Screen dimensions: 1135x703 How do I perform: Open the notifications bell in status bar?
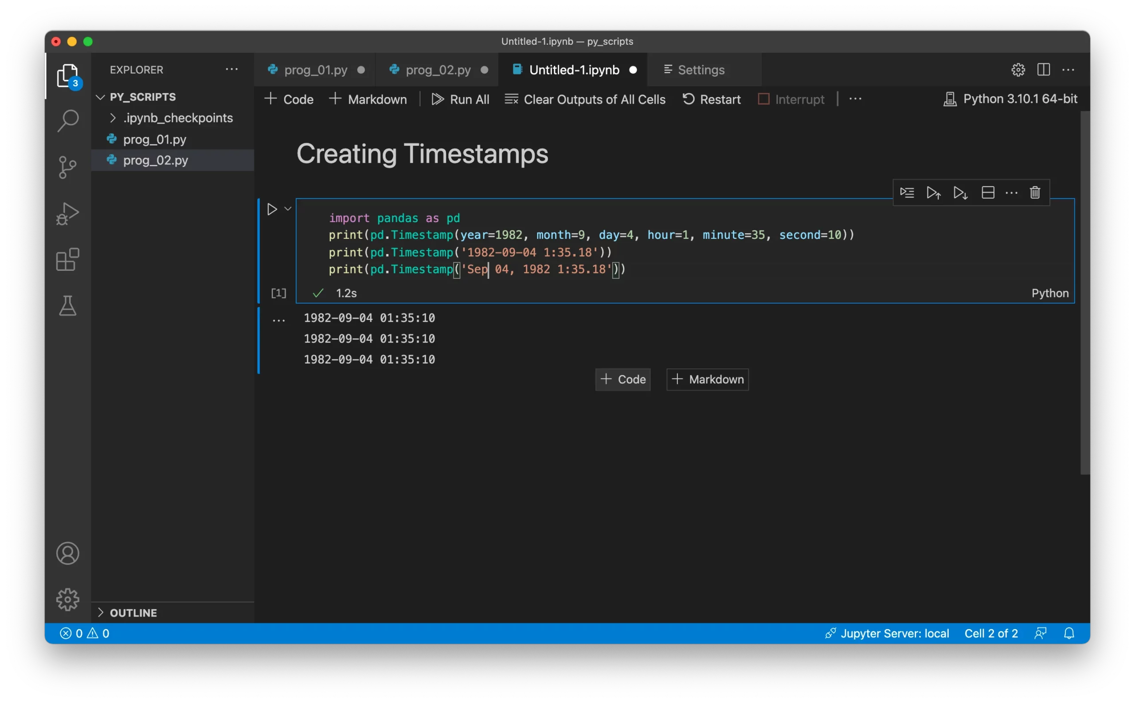1069,633
